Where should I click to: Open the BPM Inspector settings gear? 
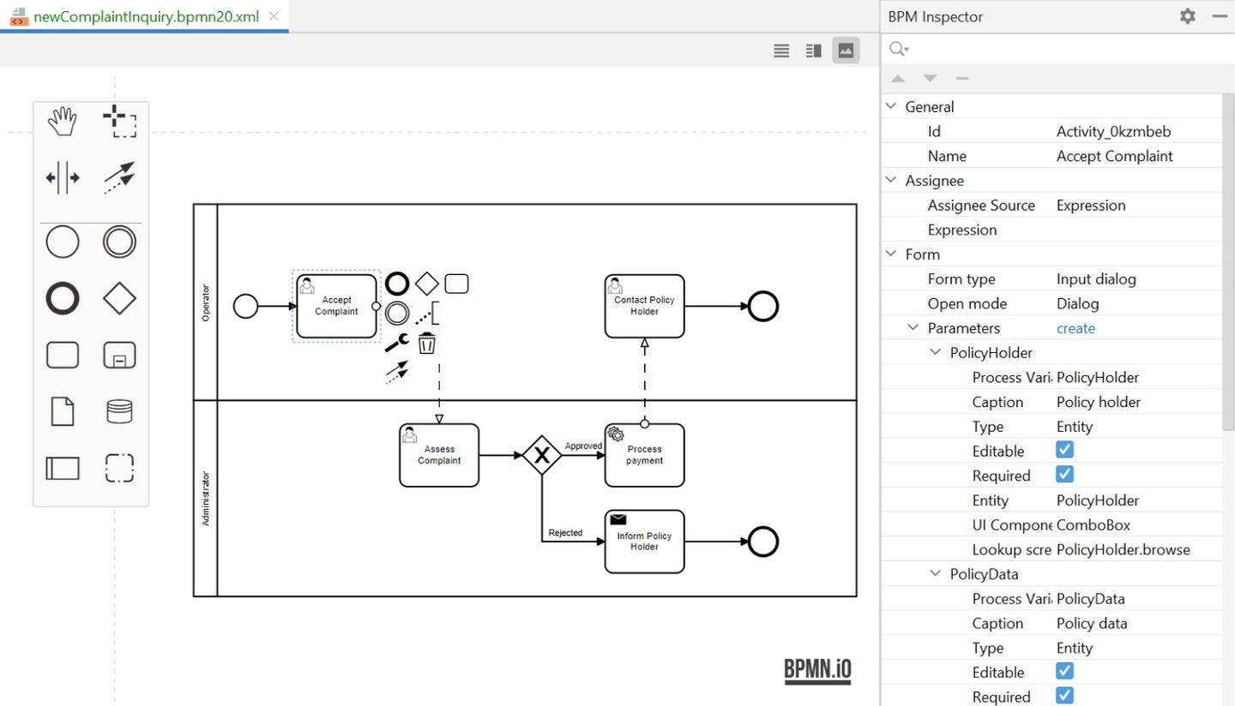click(x=1187, y=15)
